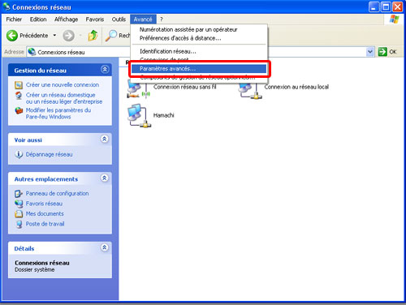Click the green forward arrow icon
Screen dimensions: 406x305
pos(68,36)
